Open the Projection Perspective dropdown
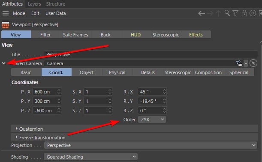Image resolution: width=262 pixels, height=162 pixels. (151, 145)
